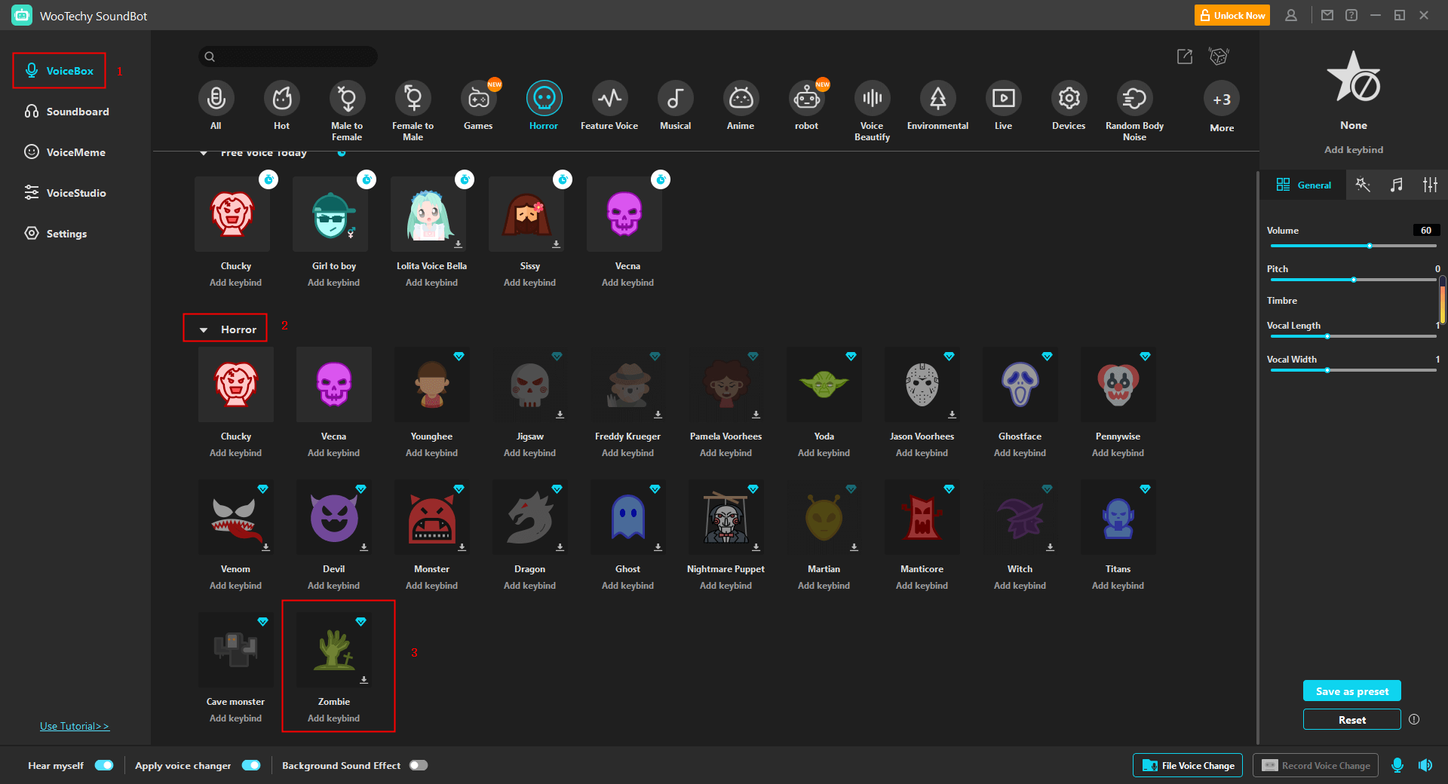This screenshot has width=1448, height=784.
Task: Open the Random Body Noise category
Action: [1134, 98]
